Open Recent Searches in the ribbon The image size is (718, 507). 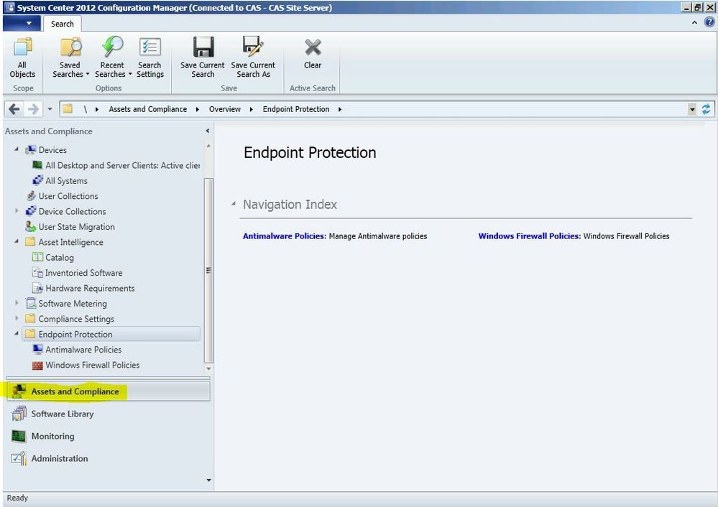coord(113,57)
